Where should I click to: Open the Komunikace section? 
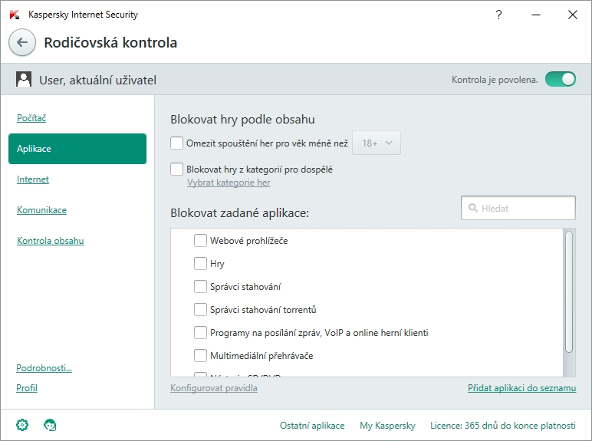[x=41, y=210]
